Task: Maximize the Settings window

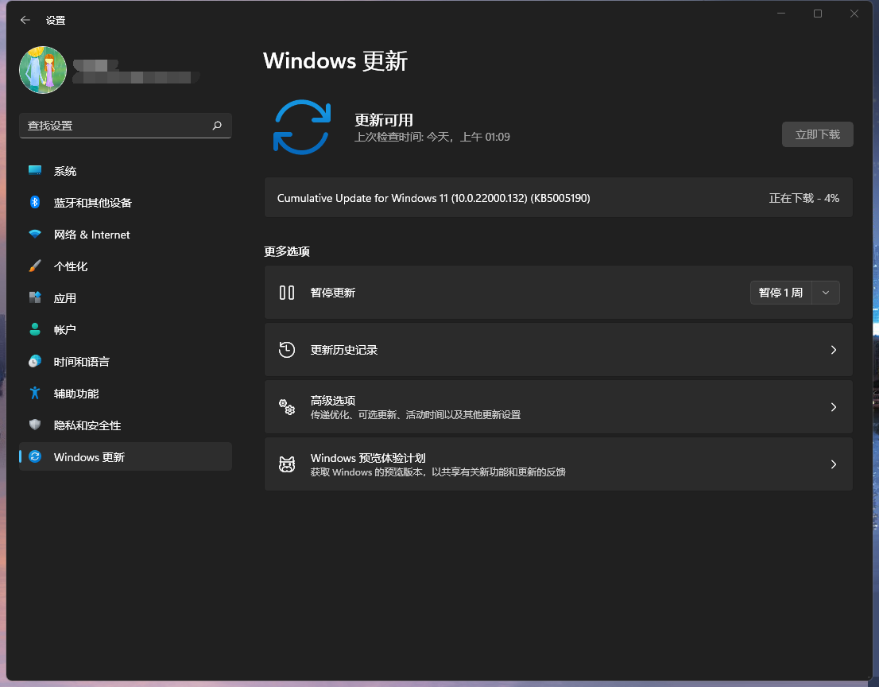Action: pos(818,14)
